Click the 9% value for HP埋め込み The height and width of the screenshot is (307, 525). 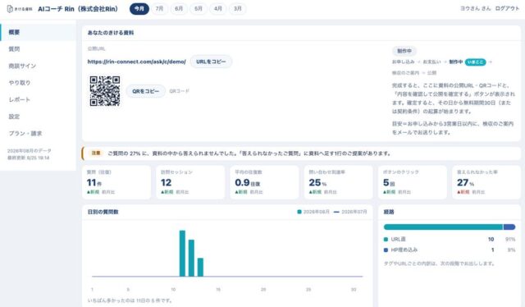pos(512,250)
